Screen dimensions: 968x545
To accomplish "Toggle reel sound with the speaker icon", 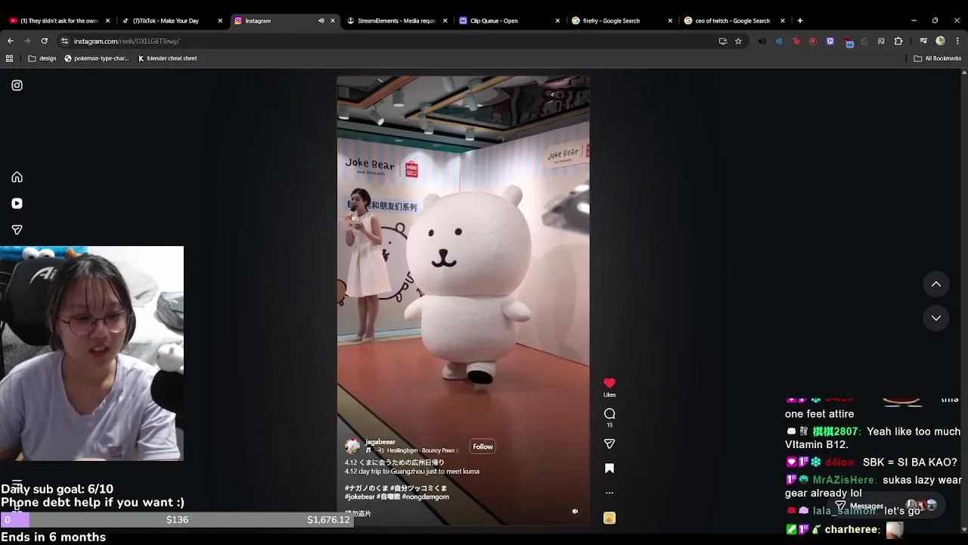I will click(575, 512).
